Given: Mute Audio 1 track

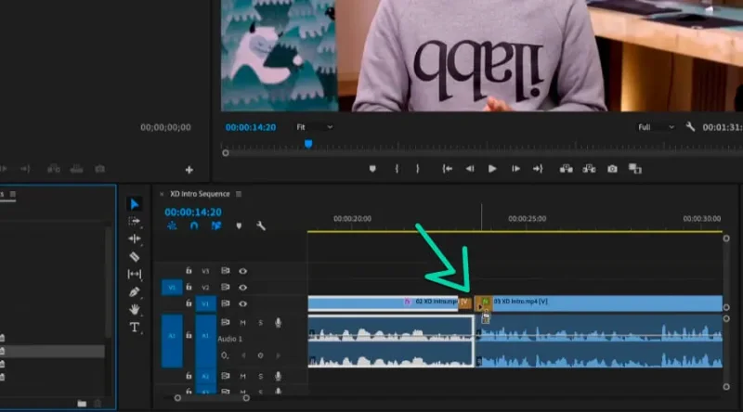Looking at the screenshot, I should [243, 323].
